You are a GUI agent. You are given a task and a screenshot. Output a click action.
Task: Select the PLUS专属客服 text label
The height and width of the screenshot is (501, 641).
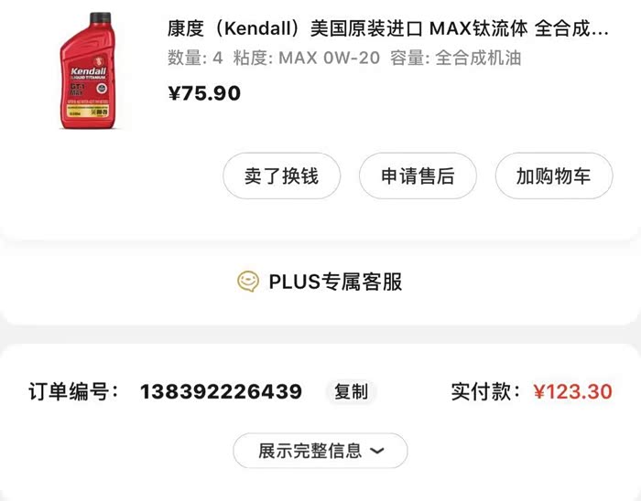point(336,282)
